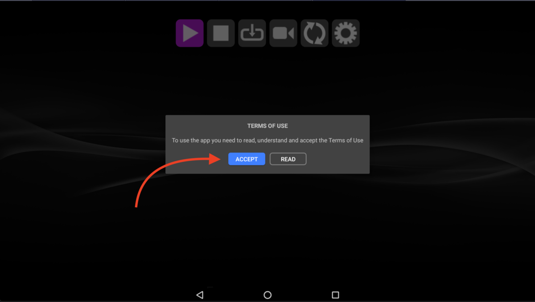Accept the Terms of Use
The height and width of the screenshot is (302, 535).
pos(247,159)
